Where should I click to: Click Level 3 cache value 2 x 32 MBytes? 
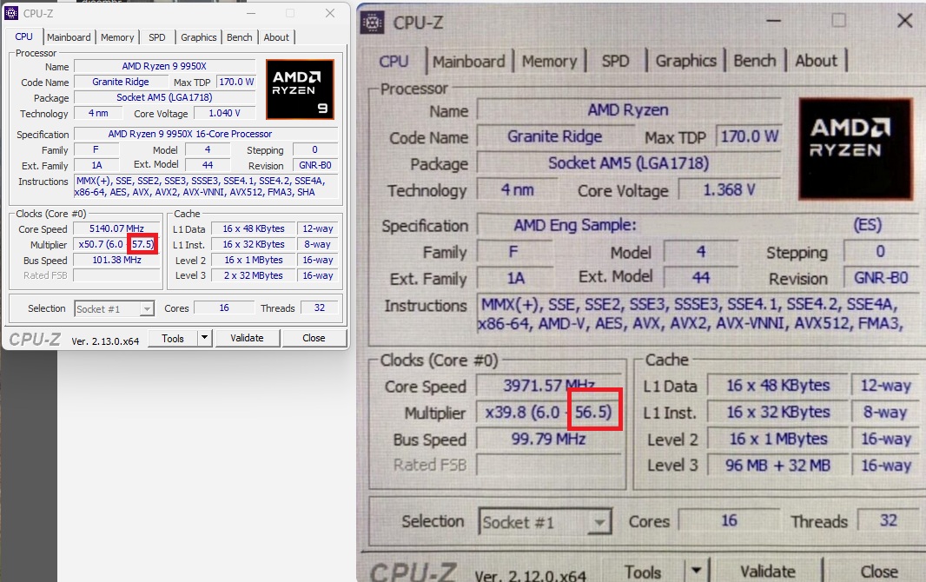point(253,275)
